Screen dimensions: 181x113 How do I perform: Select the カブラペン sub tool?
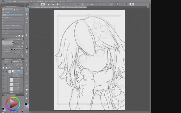pyautogui.click(x=12, y=33)
